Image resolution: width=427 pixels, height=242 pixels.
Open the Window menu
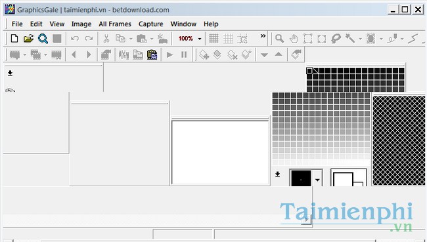[183, 24]
